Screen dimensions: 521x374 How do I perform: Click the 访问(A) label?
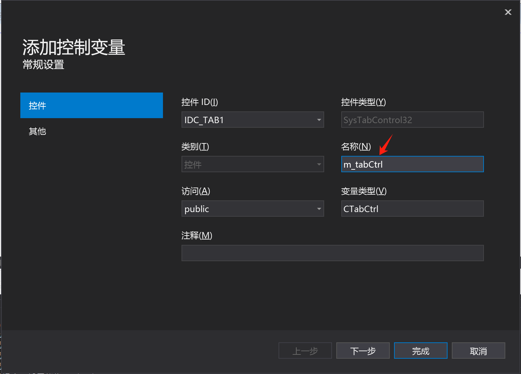[x=196, y=191]
